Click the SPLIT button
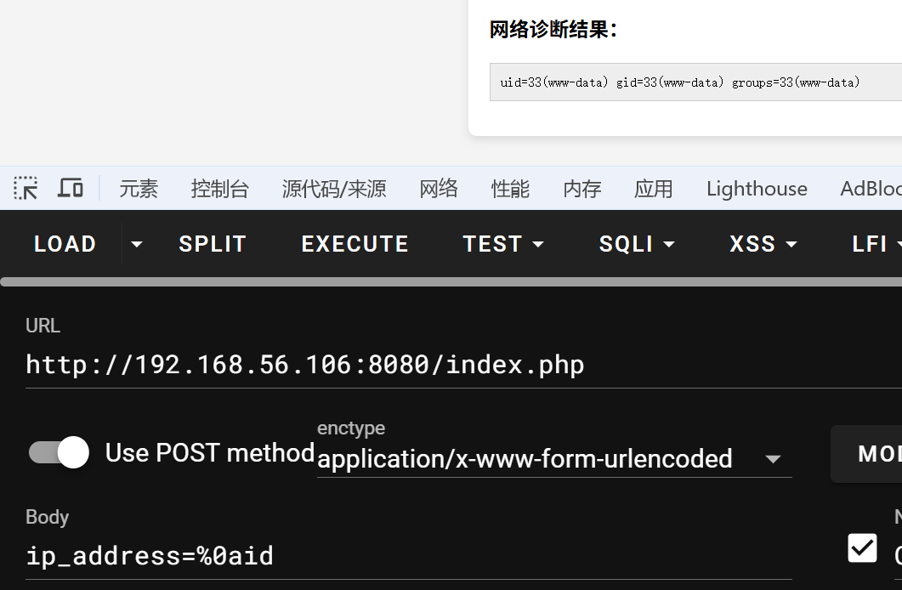Viewport: 902px width, 590px height. tap(213, 245)
